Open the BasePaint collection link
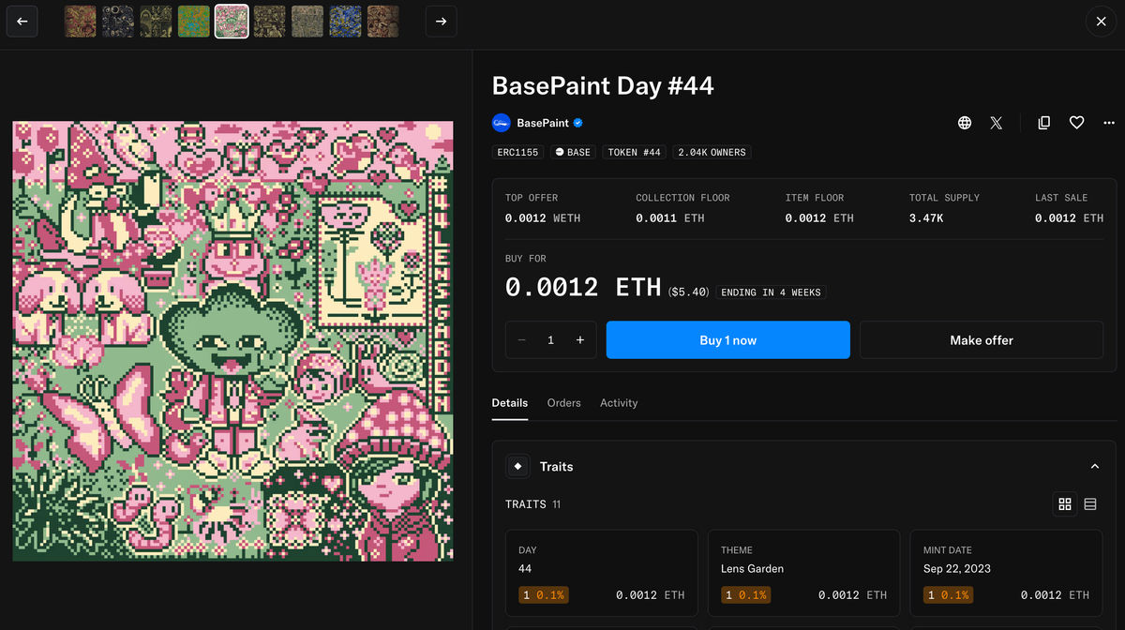The height and width of the screenshot is (630, 1125). [543, 123]
